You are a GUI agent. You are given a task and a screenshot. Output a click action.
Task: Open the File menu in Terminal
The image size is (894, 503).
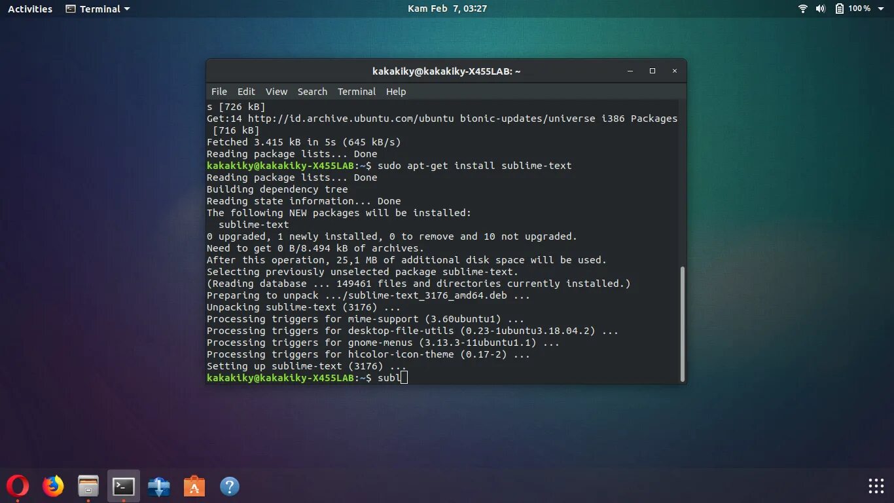pyautogui.click(x=219, y=92)
